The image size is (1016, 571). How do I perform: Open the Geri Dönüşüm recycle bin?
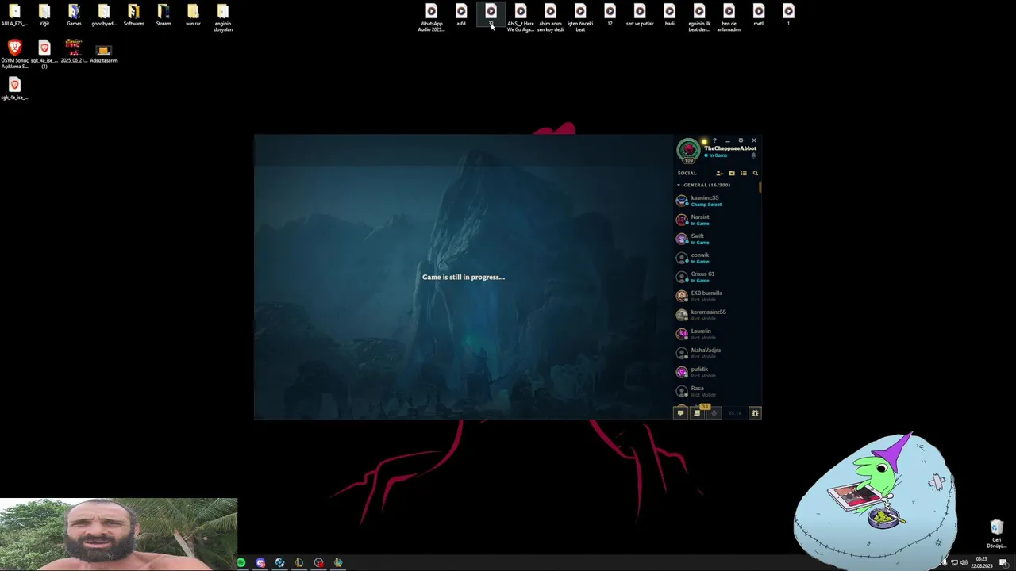pyautogui.click(x=996, y=534)
